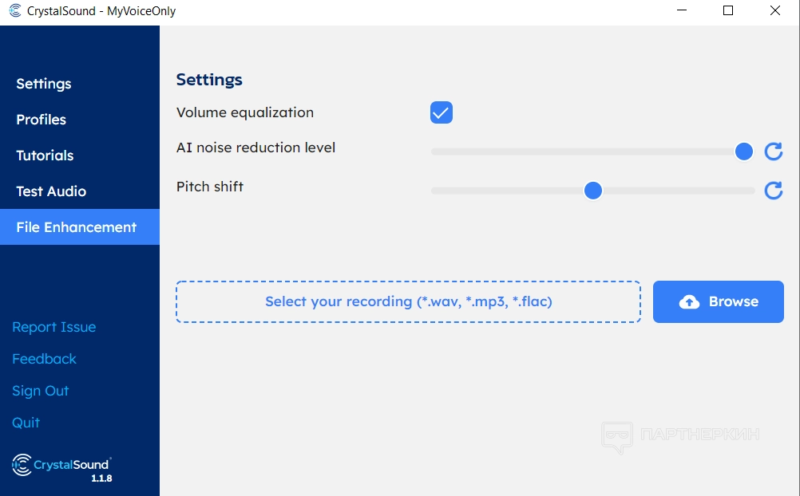Select the File Enhancement tab
The height and width of the screenshot is (496, 800).
click(77, 227)
